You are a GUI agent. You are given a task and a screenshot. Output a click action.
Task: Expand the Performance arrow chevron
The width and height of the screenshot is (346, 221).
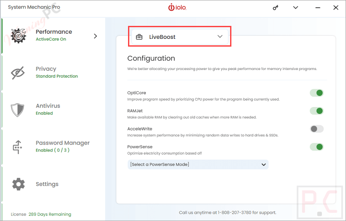coord(95,36)
